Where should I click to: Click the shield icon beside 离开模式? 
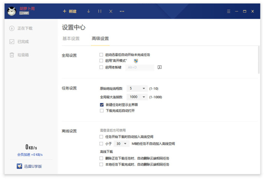tap(136, 61)
